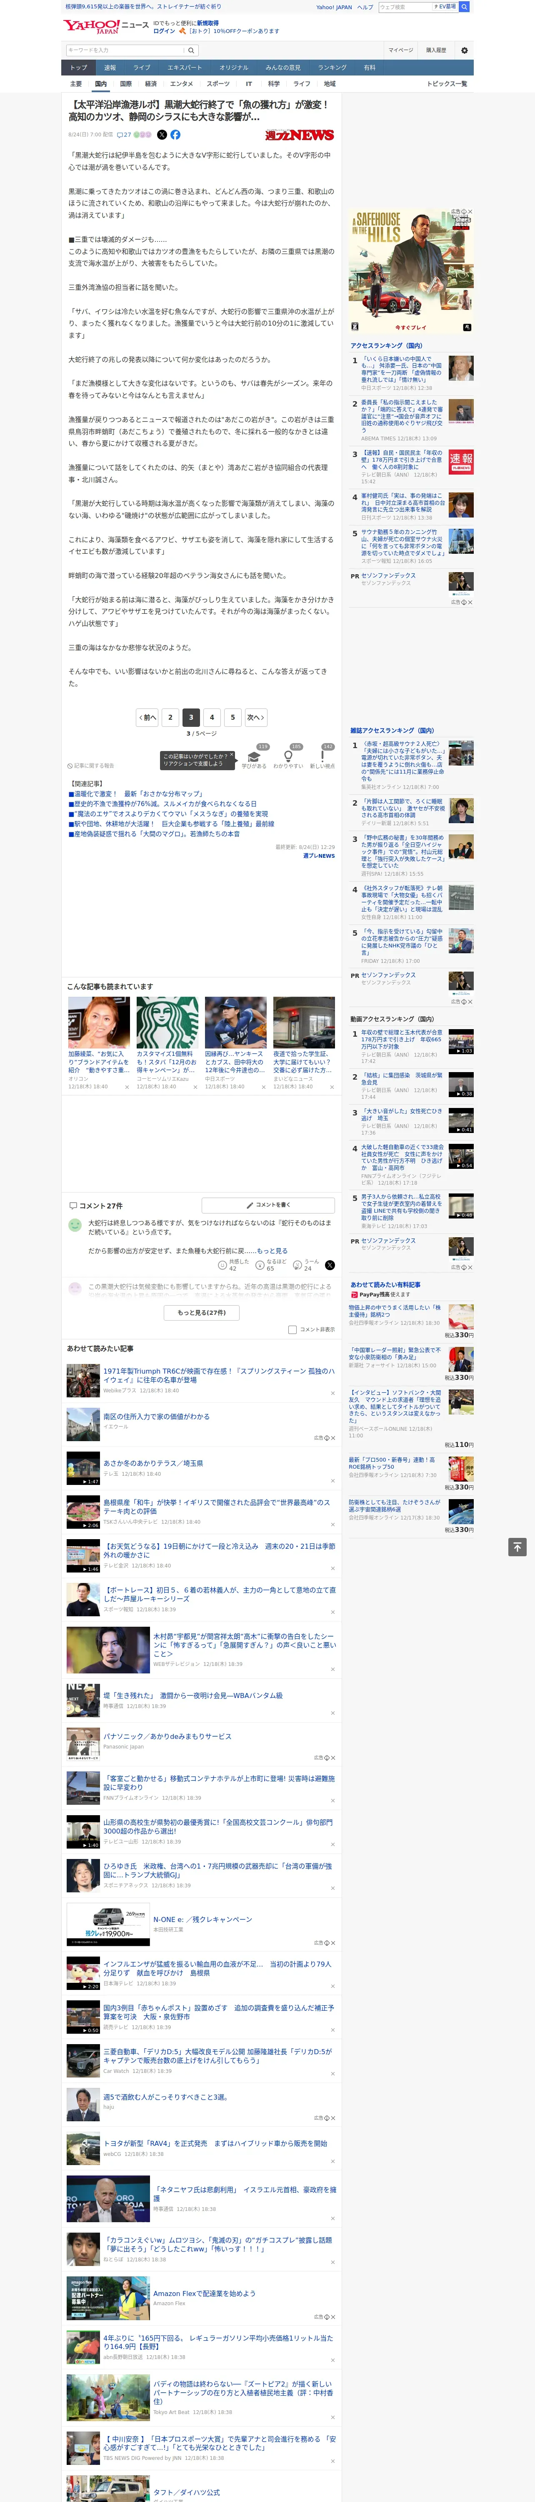Toggle the コメント非表示 checkbox

click(x=292, y=1330)
